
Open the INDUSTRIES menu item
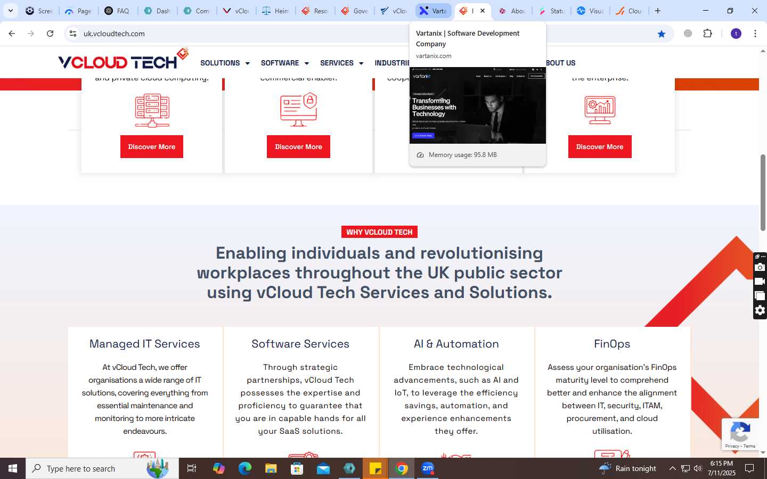click(x=392, y=63)
